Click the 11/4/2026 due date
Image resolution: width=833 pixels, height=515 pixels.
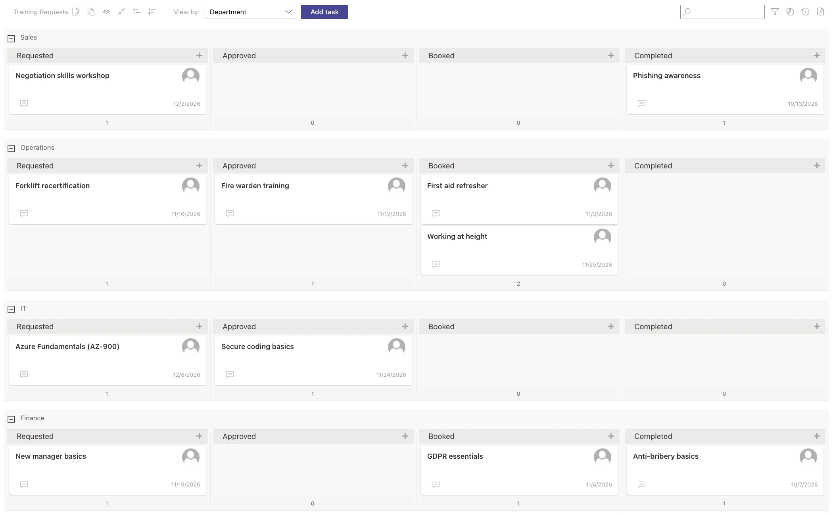[599, 484]
